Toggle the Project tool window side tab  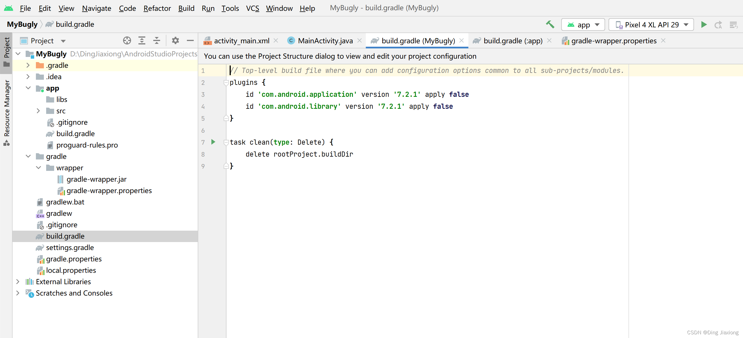tap(6, 52)
